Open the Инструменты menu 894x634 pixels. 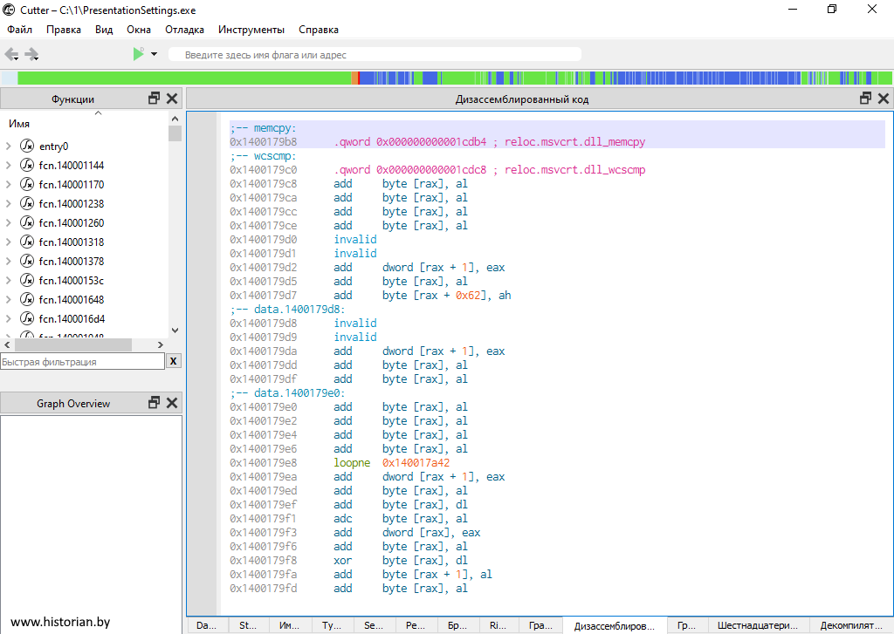(251, 30)
